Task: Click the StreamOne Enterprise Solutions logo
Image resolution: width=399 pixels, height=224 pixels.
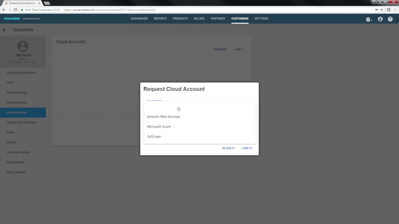Action: 22,19
